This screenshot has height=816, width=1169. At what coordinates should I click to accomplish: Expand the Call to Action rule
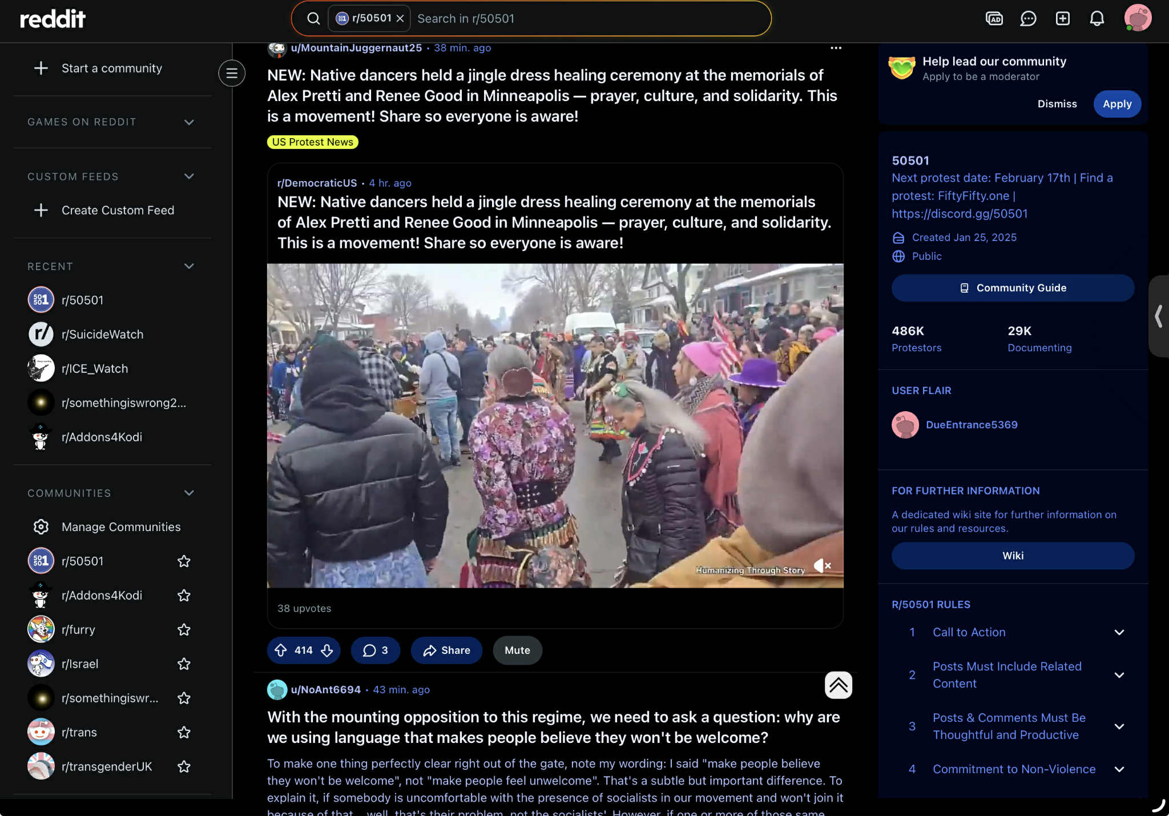(x=1119, y=632)
